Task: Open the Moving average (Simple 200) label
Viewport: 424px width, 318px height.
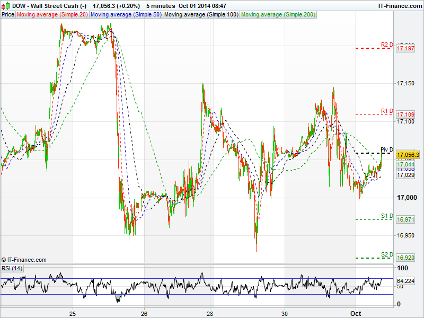Action: [x=278, y=14]
